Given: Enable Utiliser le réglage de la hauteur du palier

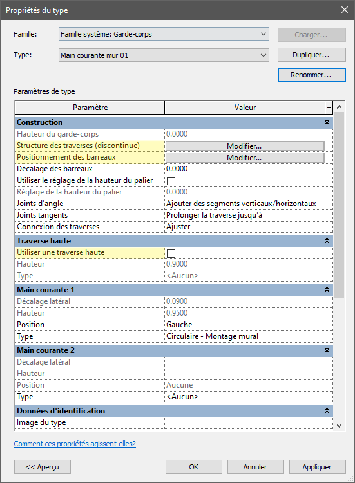Looking at the screenshot, I should (x=171, y=181).
